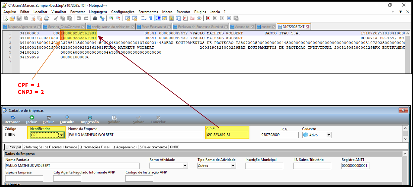Click the Open file toolbar icon
Viewport: 413px width, 187px height.
pos(12,18)
